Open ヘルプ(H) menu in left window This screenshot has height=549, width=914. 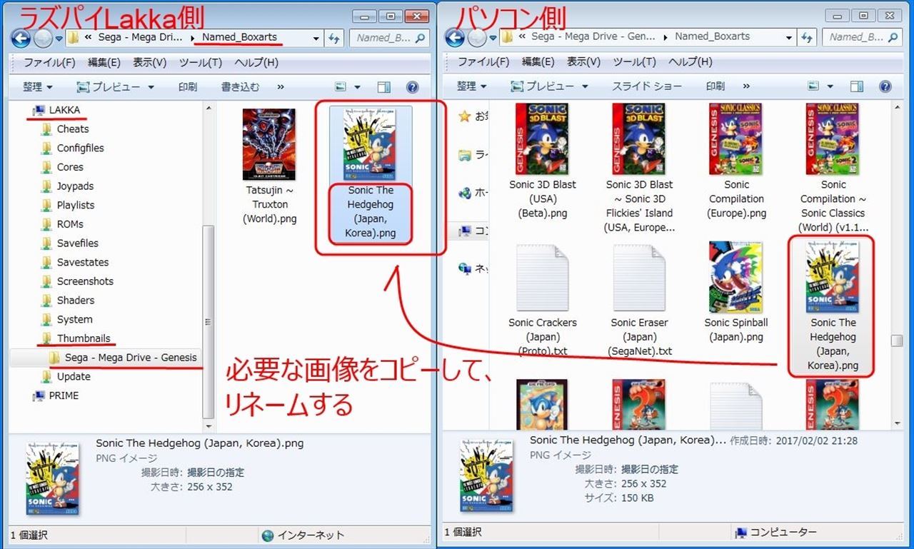[x=256, y=63]
